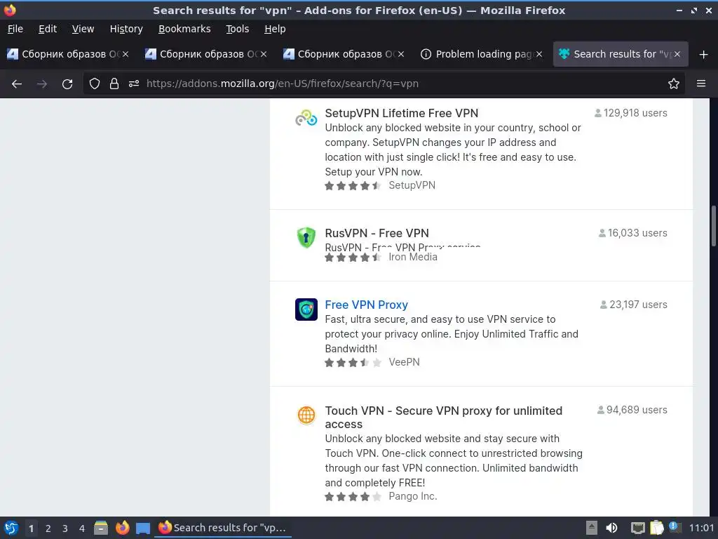Click the 'VeePN' author name
The width and height of the screenshot is (718, 539).
click(x=404, y=362)
